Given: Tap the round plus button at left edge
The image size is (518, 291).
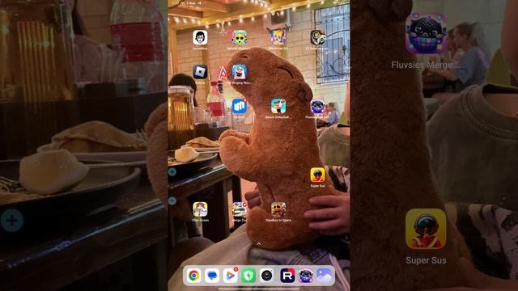Looking at the screenshot, I should pyautogui.click(x=172, y=171).
